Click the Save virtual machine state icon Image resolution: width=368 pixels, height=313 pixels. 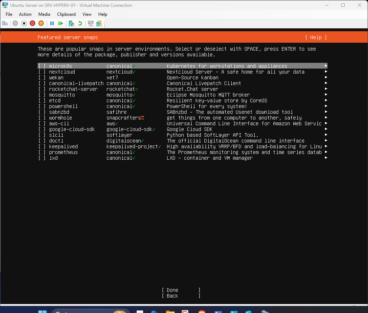click(x=41, y=23)
